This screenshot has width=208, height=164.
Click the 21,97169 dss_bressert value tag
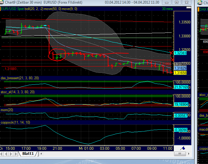[x=181, y=87]
